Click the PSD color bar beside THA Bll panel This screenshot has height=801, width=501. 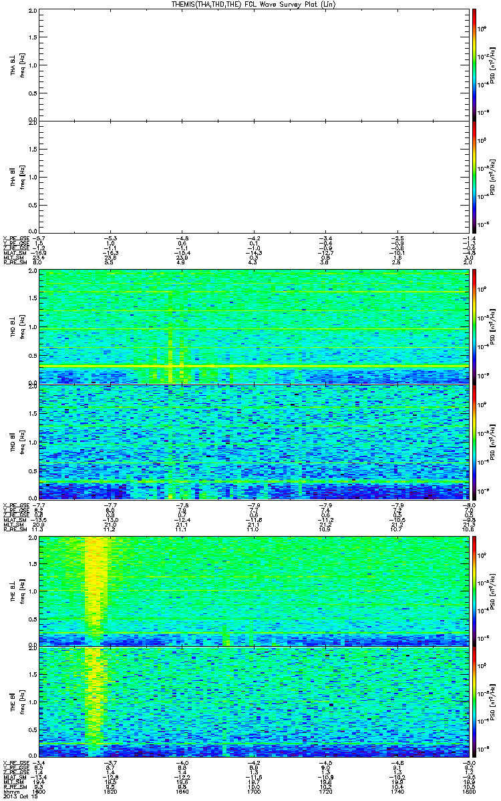coord(474,177)
